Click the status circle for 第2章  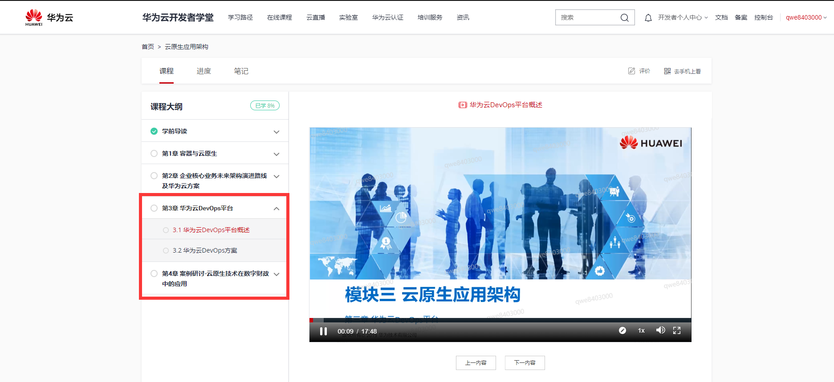click(154, 176)
